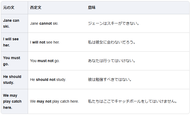
Task: Select the "He should study." cell
Action: click(12, 80)
